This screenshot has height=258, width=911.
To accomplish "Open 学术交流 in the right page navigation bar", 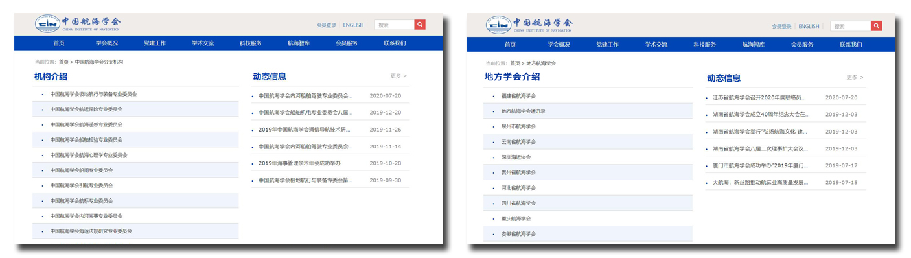I will click(656, 45).
